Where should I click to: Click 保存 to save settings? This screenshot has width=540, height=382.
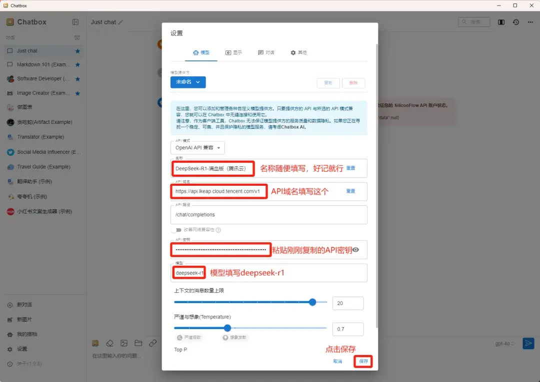(x=363, y=362)
